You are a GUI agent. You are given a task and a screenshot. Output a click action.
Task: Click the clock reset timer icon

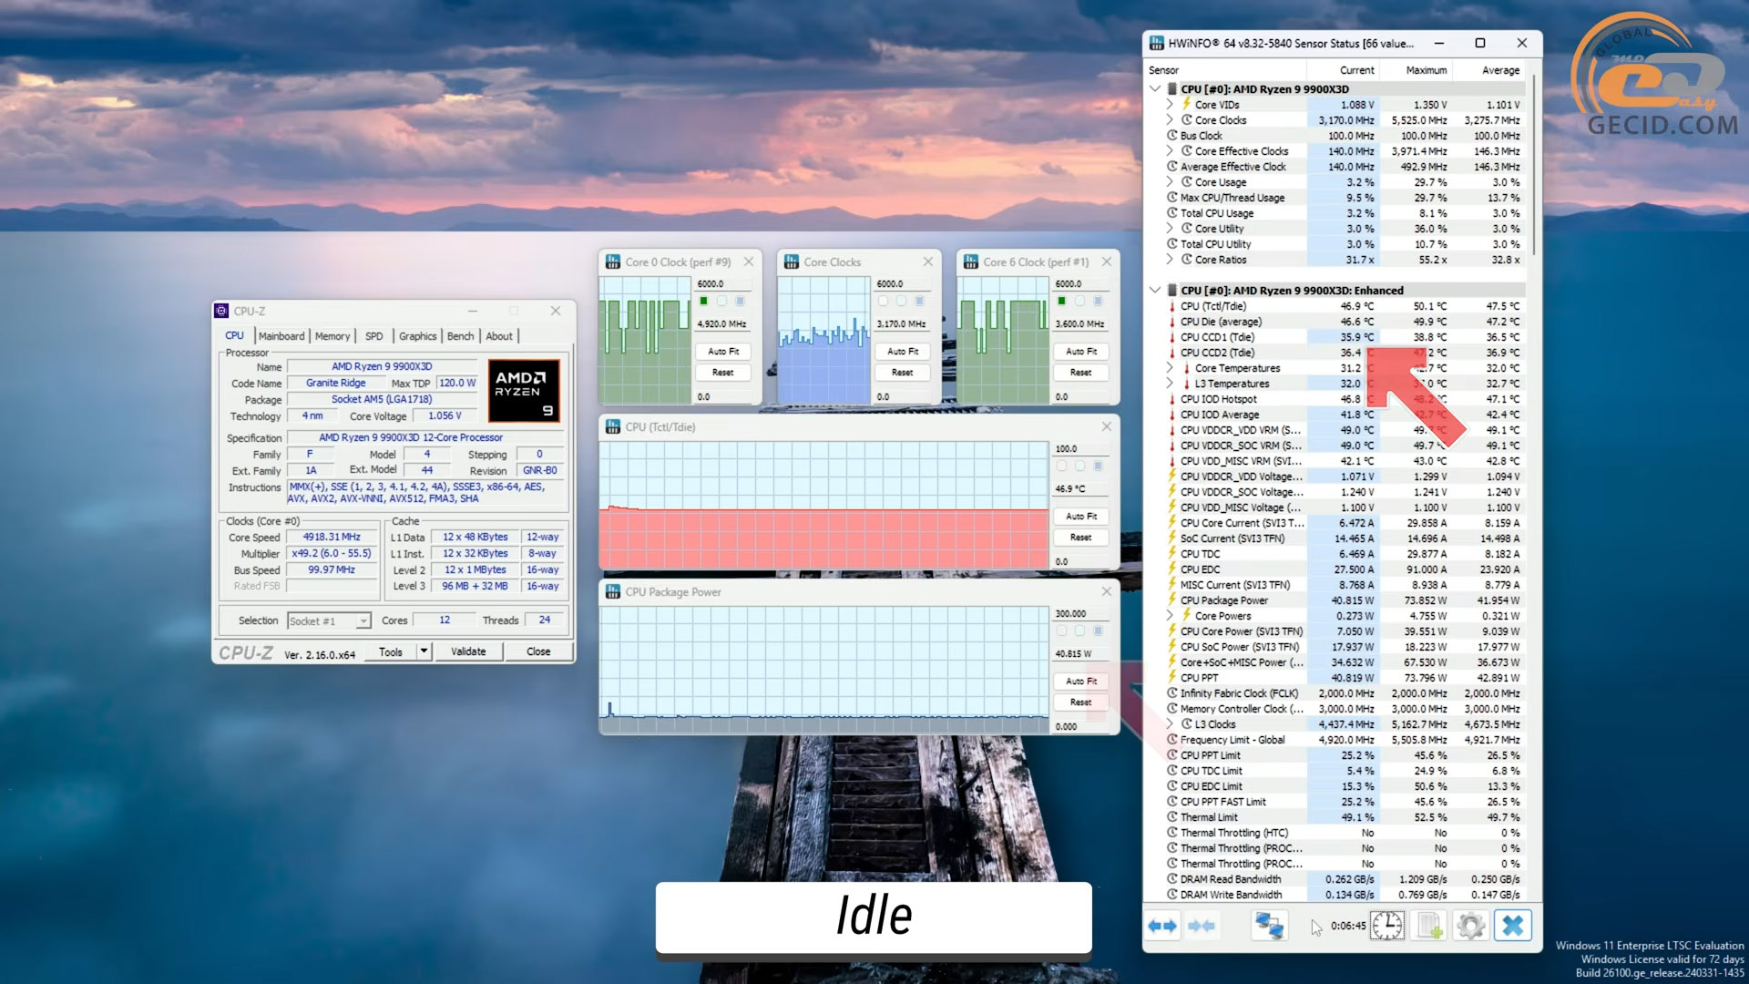[x=1386, y=926]
